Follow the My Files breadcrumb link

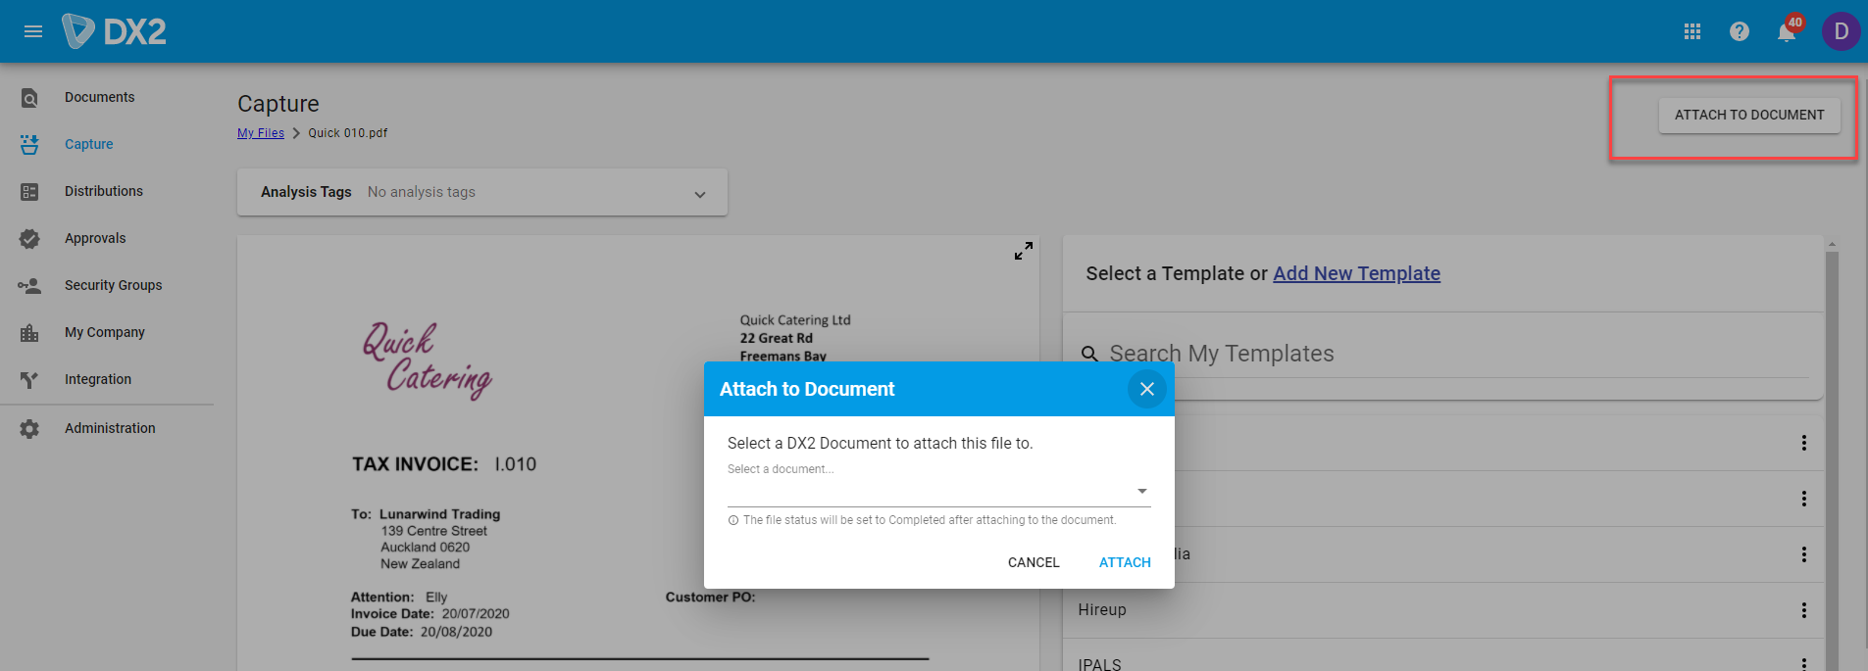(261, 133)
